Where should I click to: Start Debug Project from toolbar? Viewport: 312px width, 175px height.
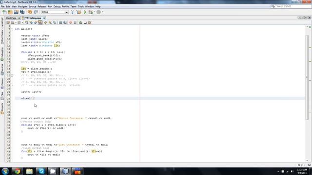91,12
